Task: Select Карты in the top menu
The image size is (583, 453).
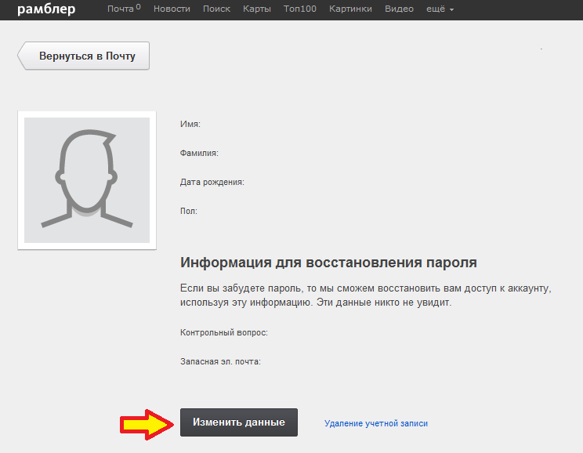Action: pos(257,9)
